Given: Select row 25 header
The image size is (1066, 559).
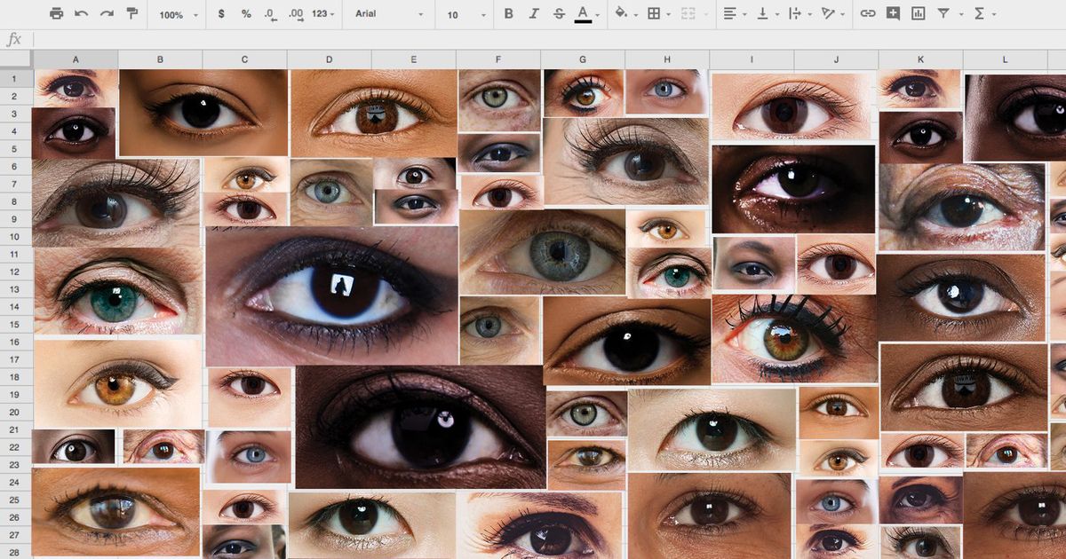Looking at the screenshot, I should (x=16, y=500).
